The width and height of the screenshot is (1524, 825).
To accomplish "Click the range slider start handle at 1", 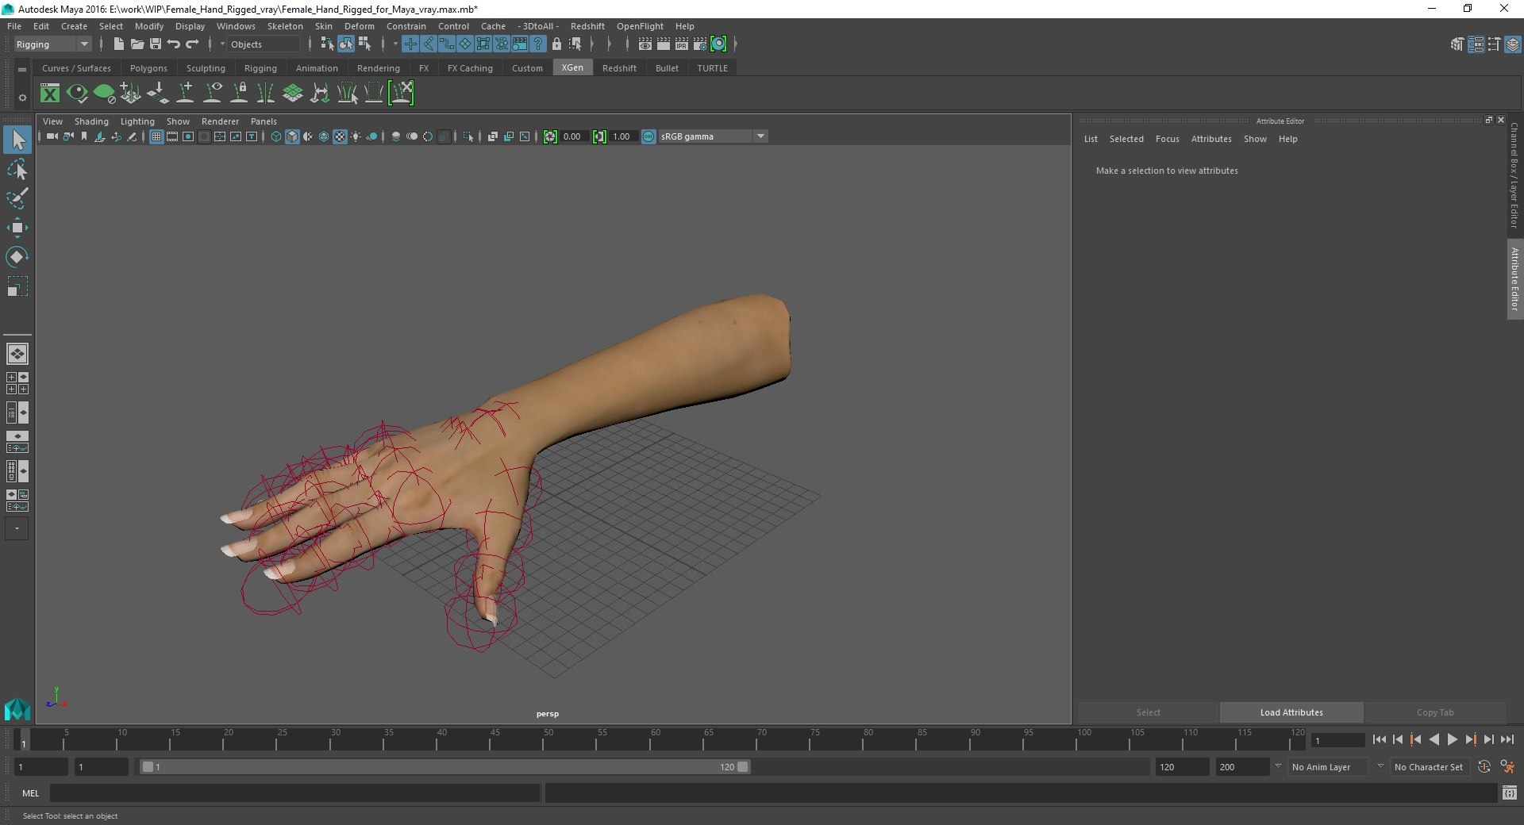I will [148, 767].
